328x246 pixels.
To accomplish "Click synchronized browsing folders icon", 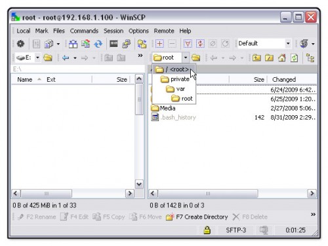I will (142, 44).
